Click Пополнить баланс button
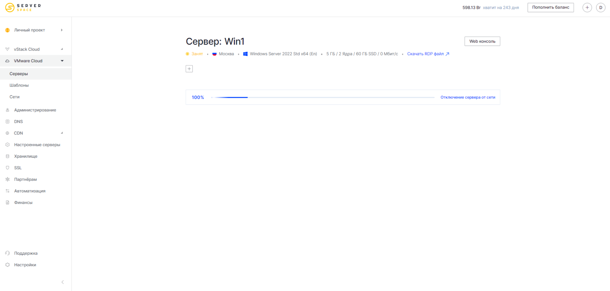 click(x=551, y=7)
